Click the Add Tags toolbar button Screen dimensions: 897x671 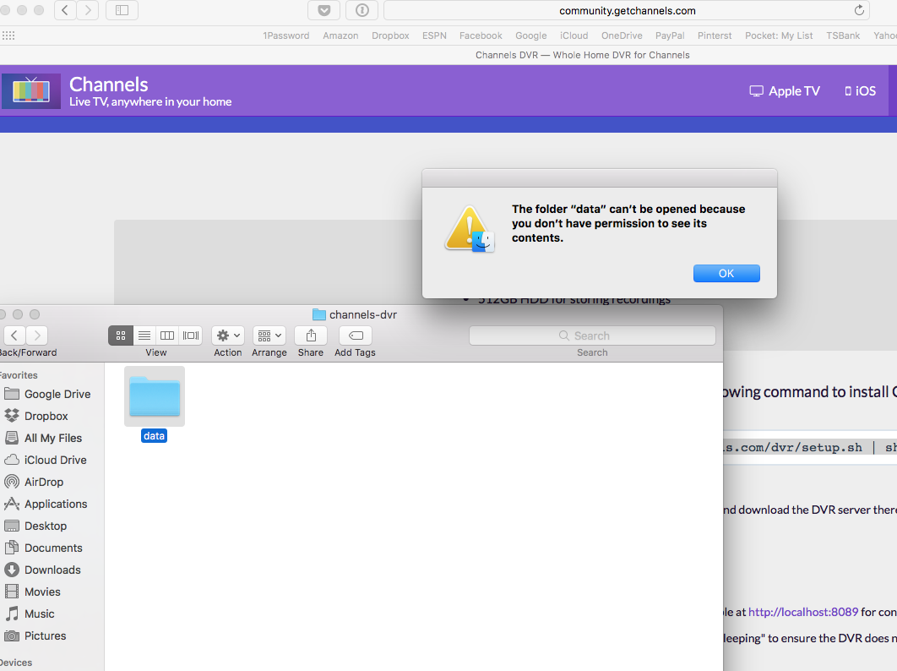click(355, 335)
